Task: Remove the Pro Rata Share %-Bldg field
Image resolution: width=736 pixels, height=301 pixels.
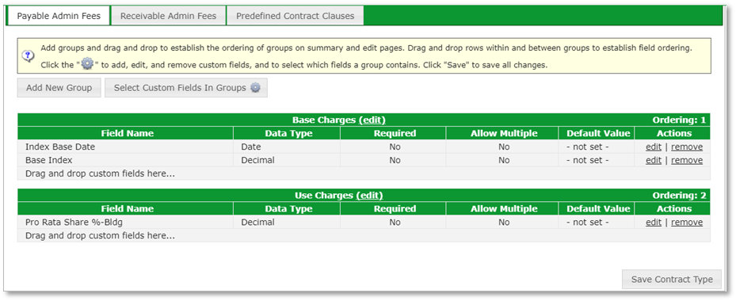Action: tap(687, 222)
